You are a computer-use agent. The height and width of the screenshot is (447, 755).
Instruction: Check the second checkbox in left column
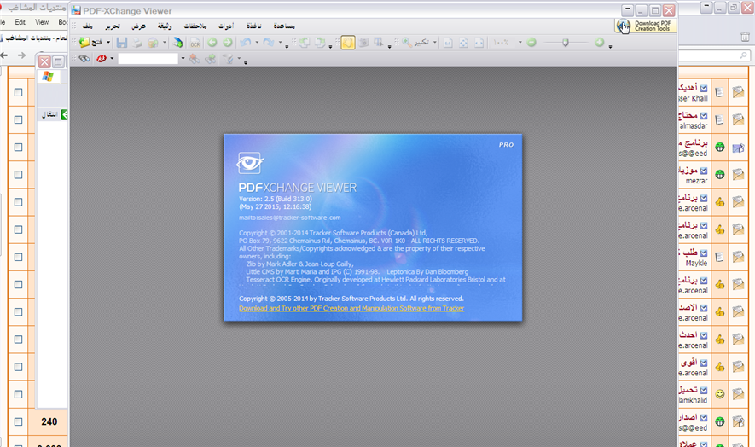(19, 119)
